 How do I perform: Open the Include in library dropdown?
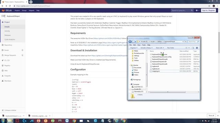click(146, 48)
